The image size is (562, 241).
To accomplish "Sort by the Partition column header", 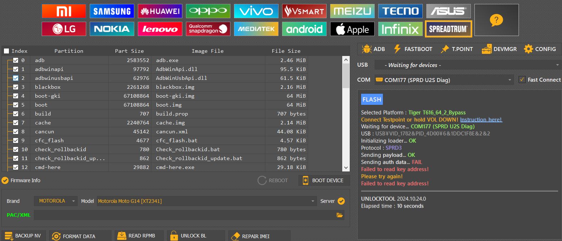I will [69, 51].
